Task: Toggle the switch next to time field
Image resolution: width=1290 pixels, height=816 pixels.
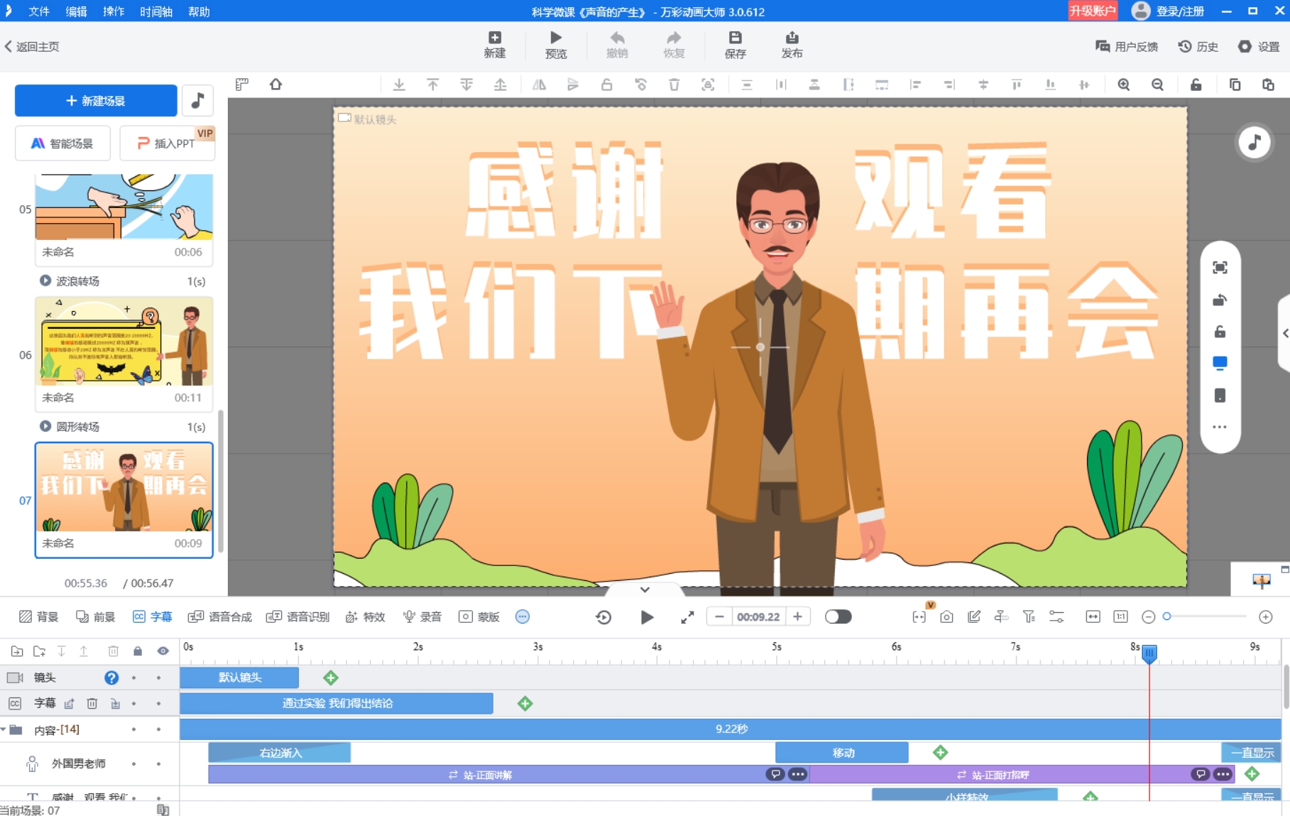Action: pos(838,616)
